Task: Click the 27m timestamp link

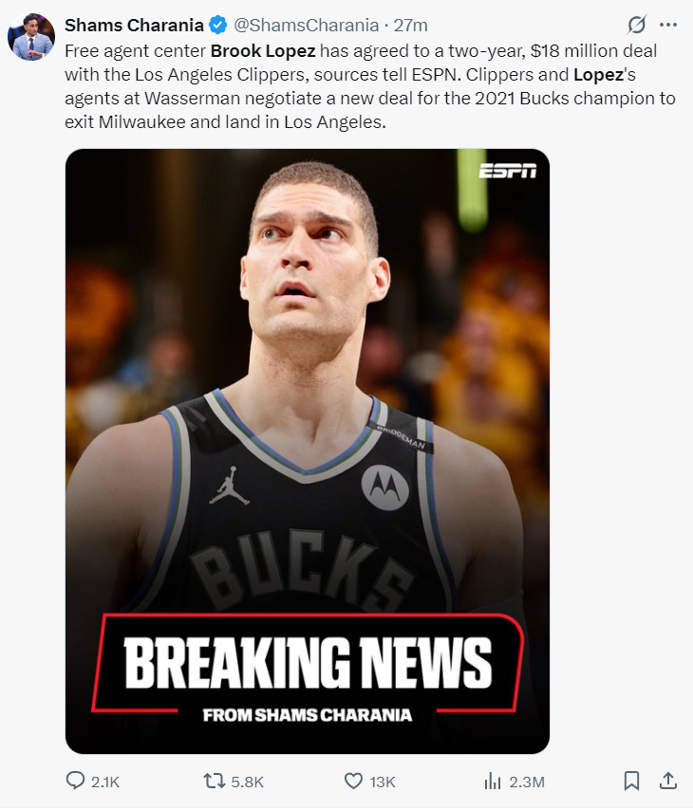Action: click(411, 26)
